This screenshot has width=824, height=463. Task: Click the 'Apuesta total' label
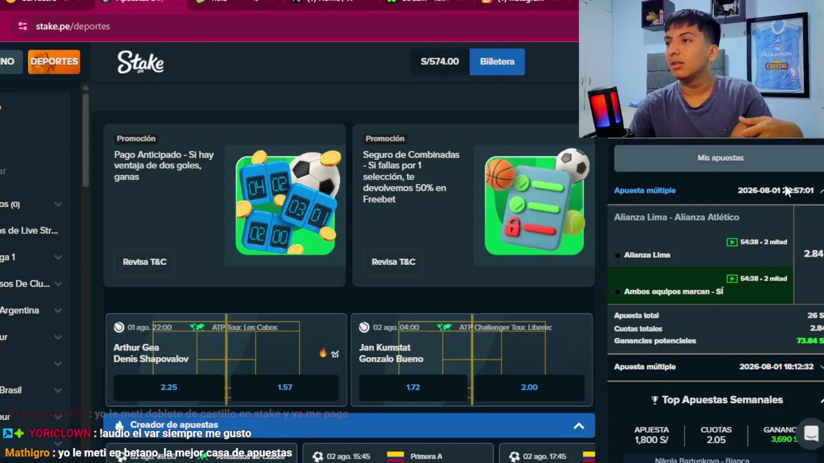click(x=636, y=316)
